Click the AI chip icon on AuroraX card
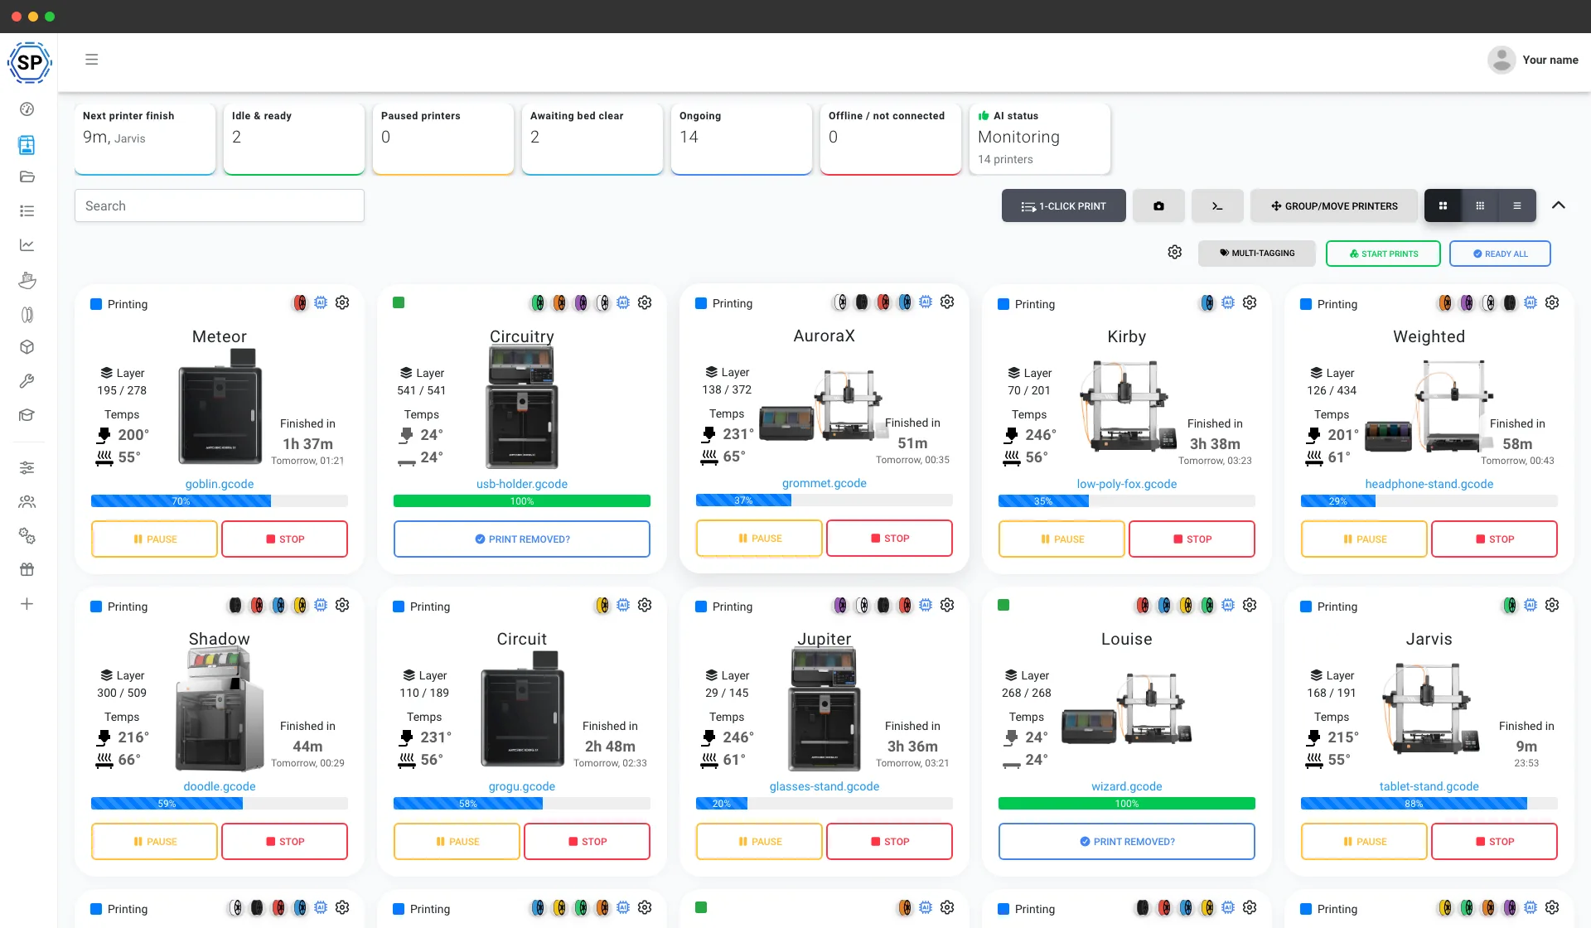Image resolution: width=1591 pixels, height=928 pixels. (x=926, y=302)
